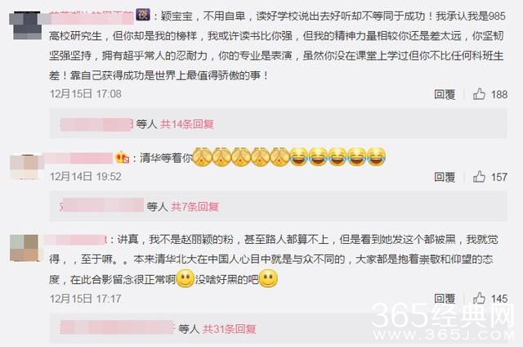Viewport: 523px width, 347px height.
Task: Click the medal badge before 清华等着你
Action: tap(122, 157)
